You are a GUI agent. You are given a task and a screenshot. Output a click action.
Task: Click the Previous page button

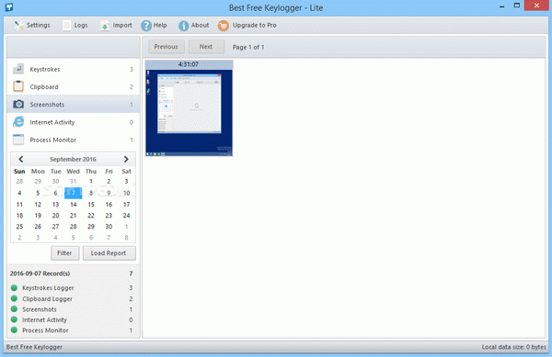click(167, 47)
